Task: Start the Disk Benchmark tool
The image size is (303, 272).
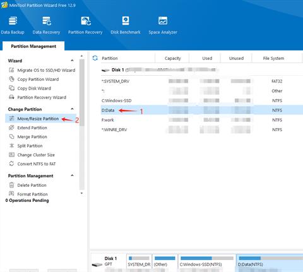Action: (x=126, y=25)
